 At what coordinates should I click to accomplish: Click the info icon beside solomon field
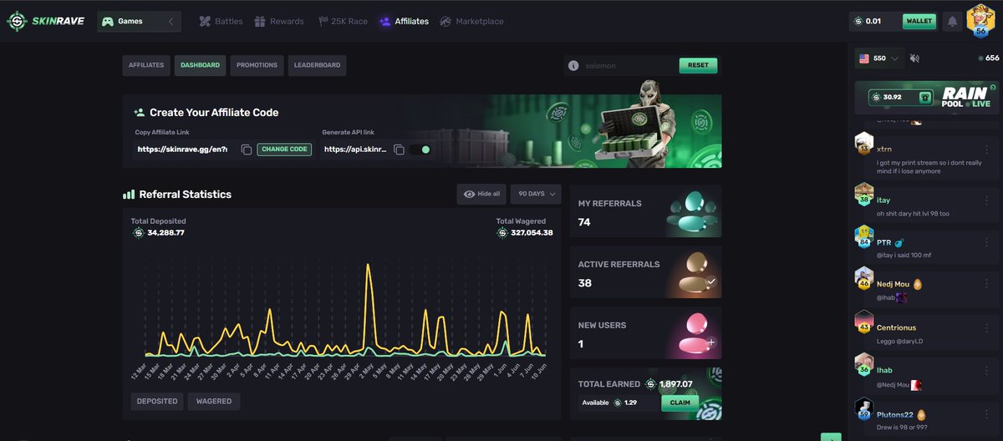coord(573,65)
